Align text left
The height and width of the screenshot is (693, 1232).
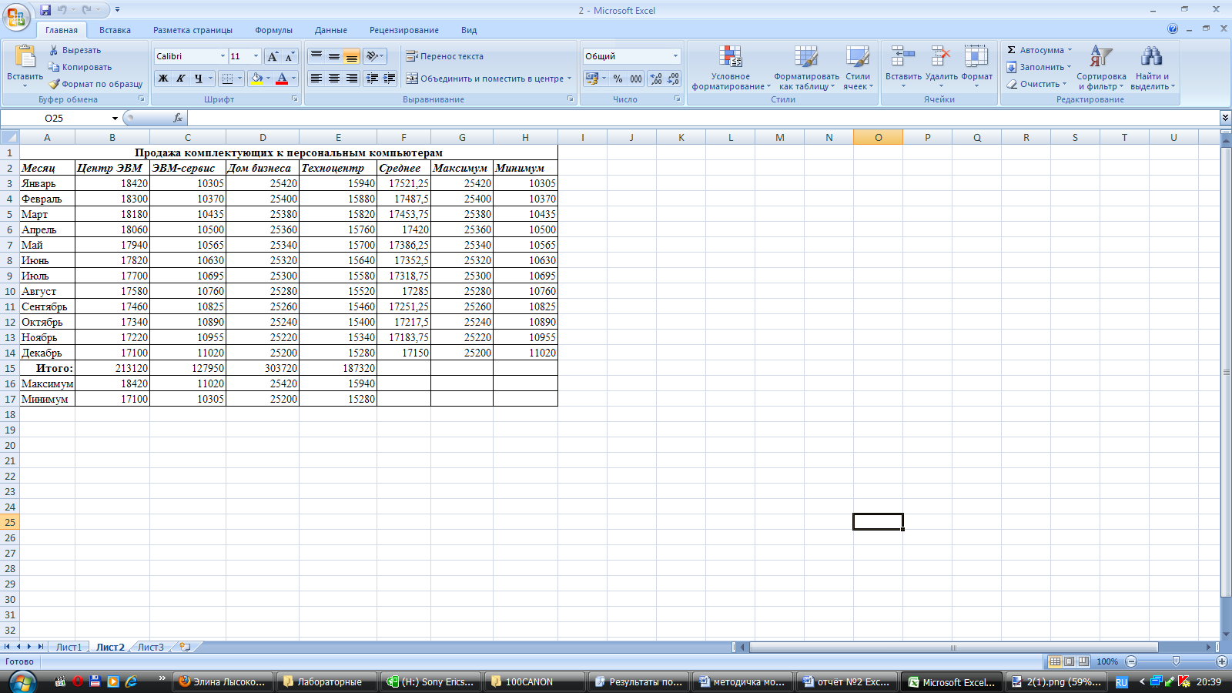pos(316,79)
